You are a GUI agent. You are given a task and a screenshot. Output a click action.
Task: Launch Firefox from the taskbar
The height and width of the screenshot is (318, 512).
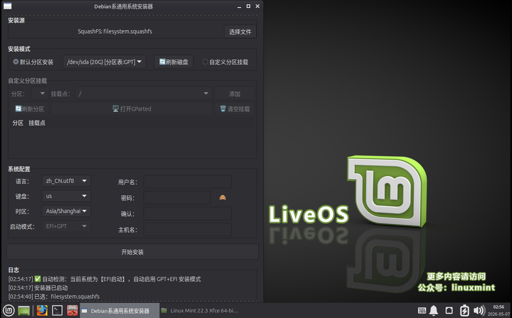pos(42,310)
